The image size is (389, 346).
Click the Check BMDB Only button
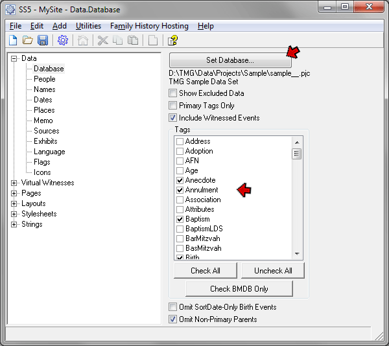pyautogui.click(x=239, y=288)
